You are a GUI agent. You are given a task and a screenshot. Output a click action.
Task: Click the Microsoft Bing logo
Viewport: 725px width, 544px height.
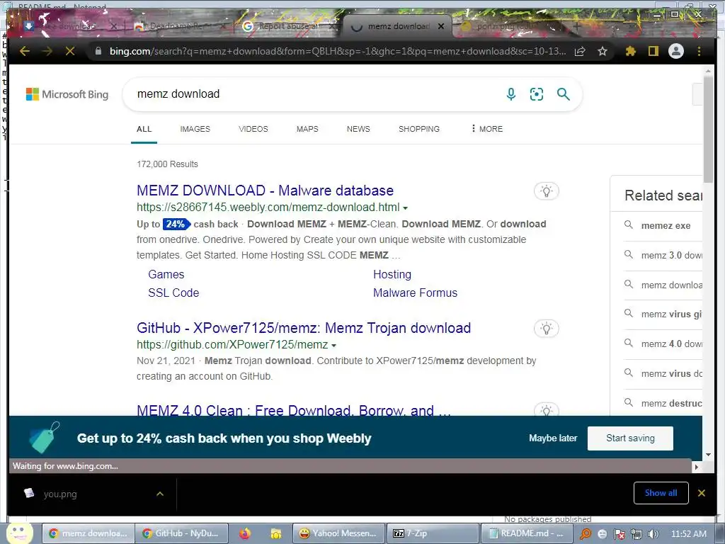point(67,94)
